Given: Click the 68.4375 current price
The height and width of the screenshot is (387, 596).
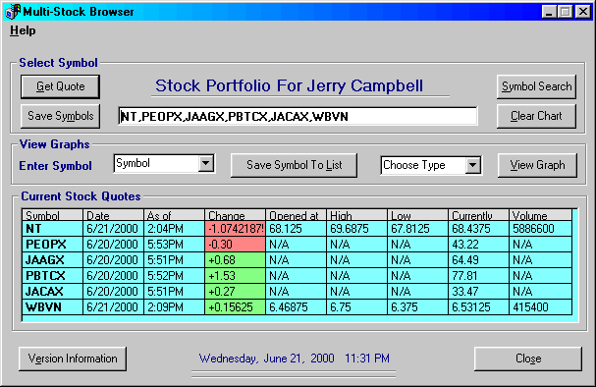Looking at the screenshot, I should [x=478, y=229].
